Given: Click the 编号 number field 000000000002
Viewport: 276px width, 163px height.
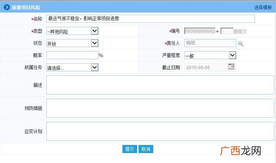Looking at the screenshot, I should 200,31.
